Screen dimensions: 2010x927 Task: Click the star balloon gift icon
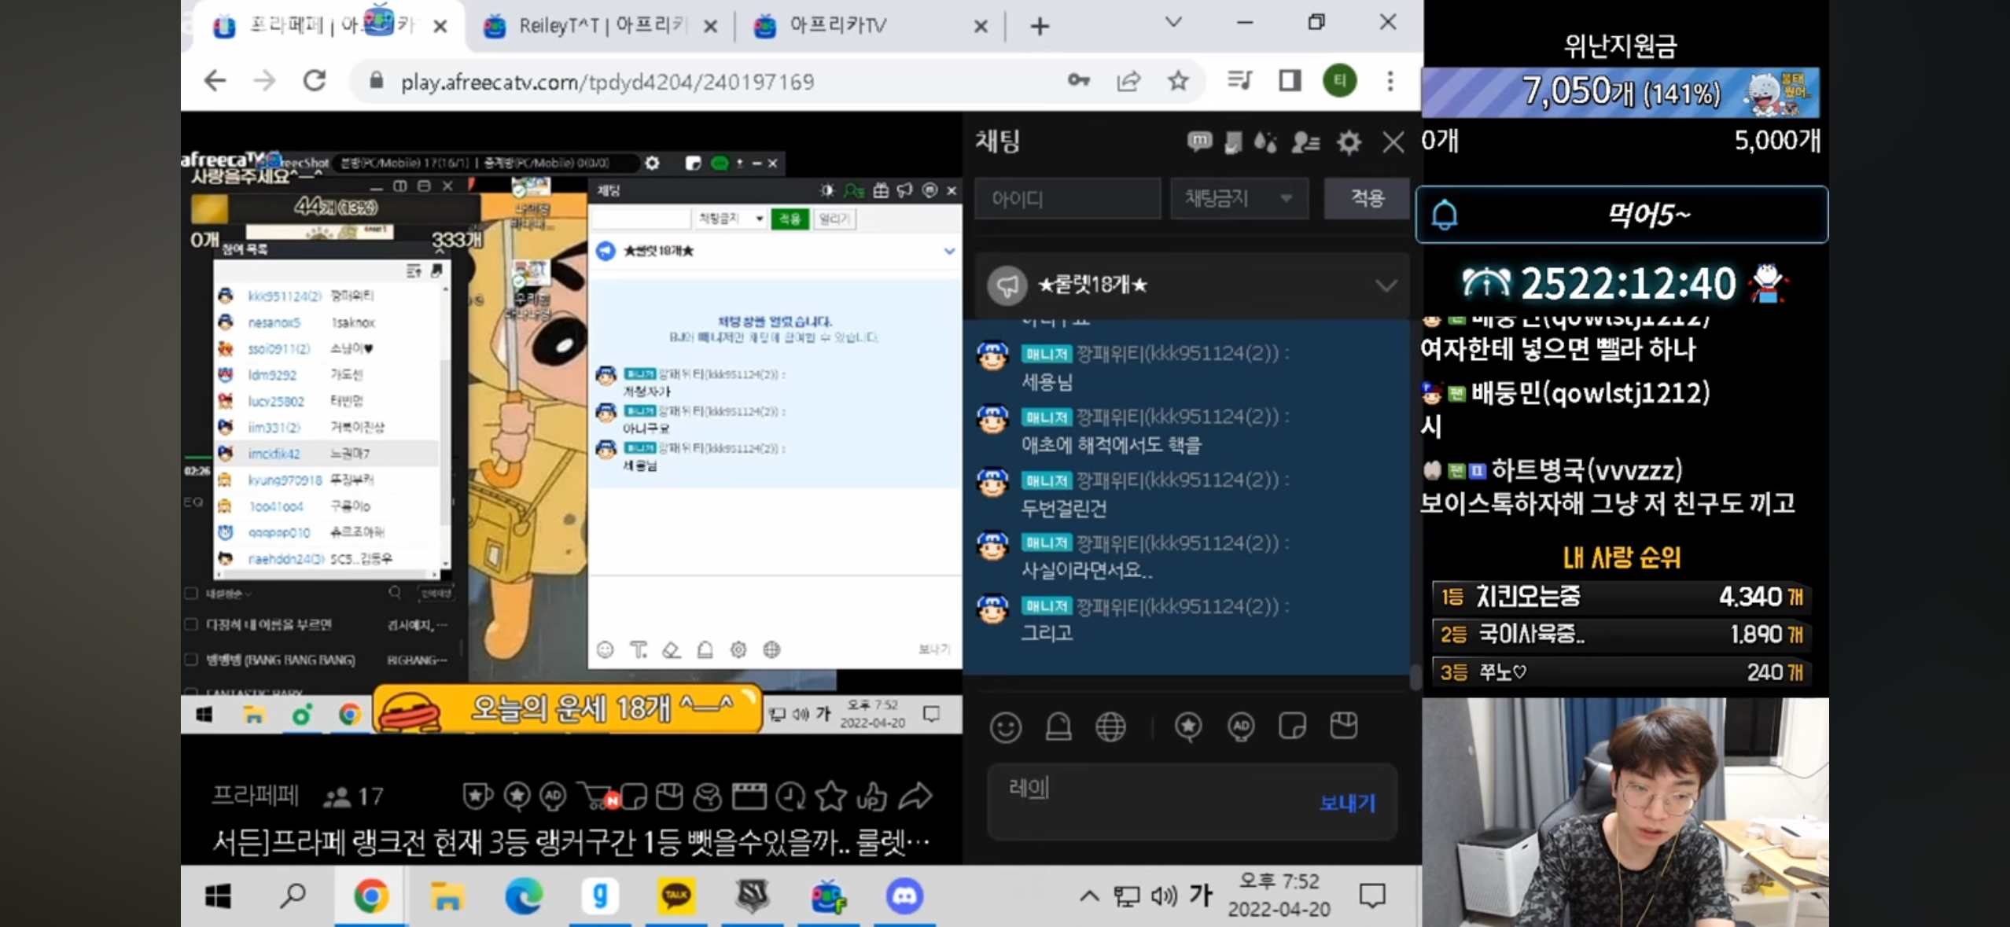tap(1187, 727)
